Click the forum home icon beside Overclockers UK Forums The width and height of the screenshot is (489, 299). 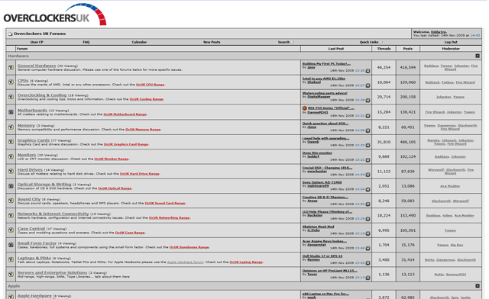pyautogui.click(x=10, y=34)
